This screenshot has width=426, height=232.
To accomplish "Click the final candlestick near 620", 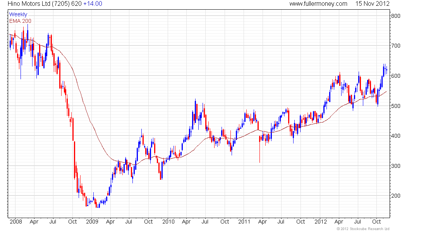I will click(386, 70).
